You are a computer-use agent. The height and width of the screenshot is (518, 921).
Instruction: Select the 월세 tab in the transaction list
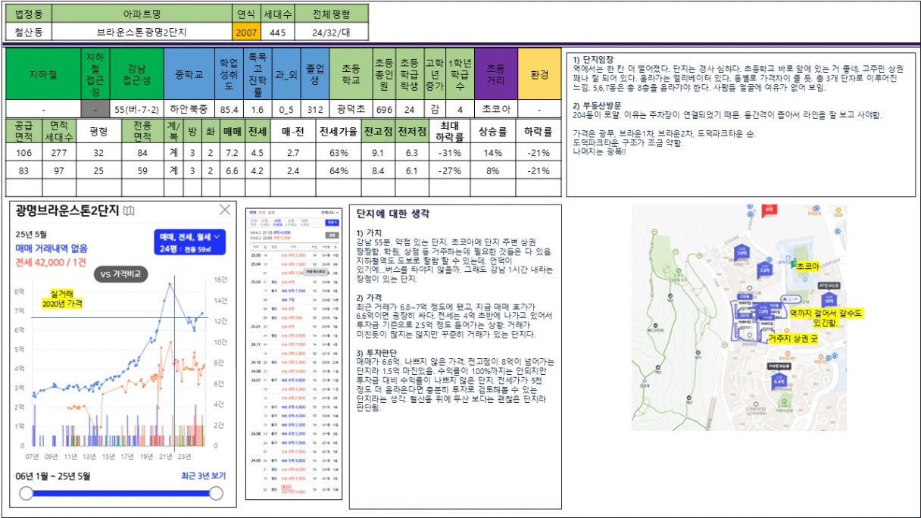click(x=270, y=213)
